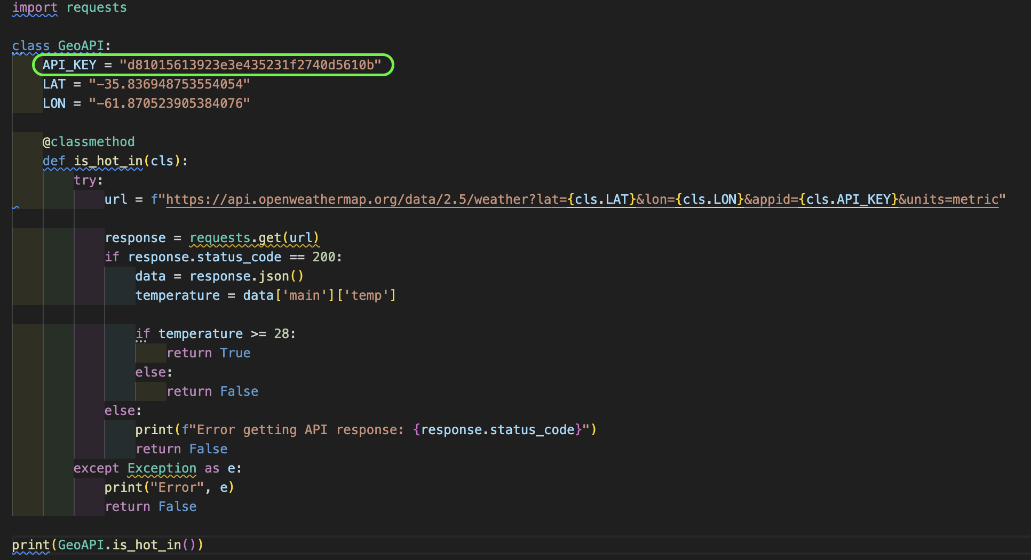This screenshot has height=560, width=1031.
Task: Click final 'print(GeoAPI.is_hot_in())' line
Action: (108, 545)
